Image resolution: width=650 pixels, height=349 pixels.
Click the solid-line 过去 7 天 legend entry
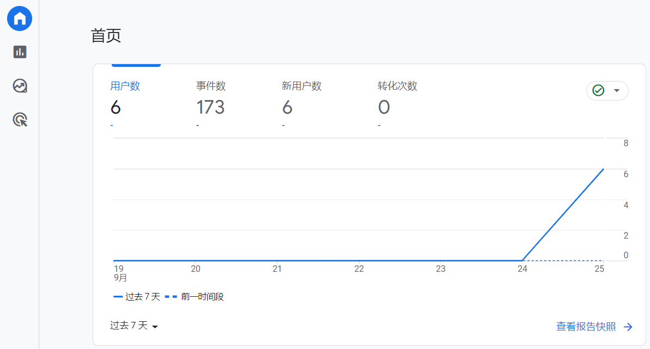coord(137,297)
